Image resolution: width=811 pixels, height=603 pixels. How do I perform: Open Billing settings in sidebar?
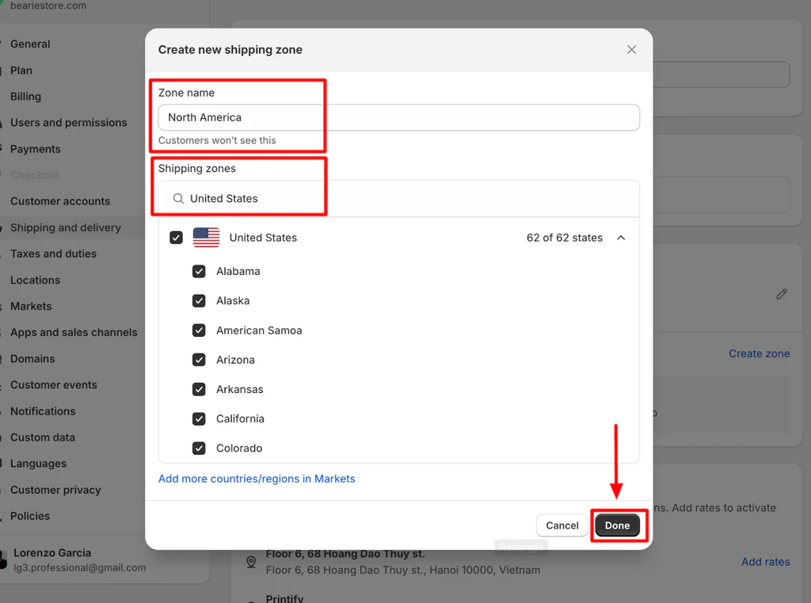(25, 97)
